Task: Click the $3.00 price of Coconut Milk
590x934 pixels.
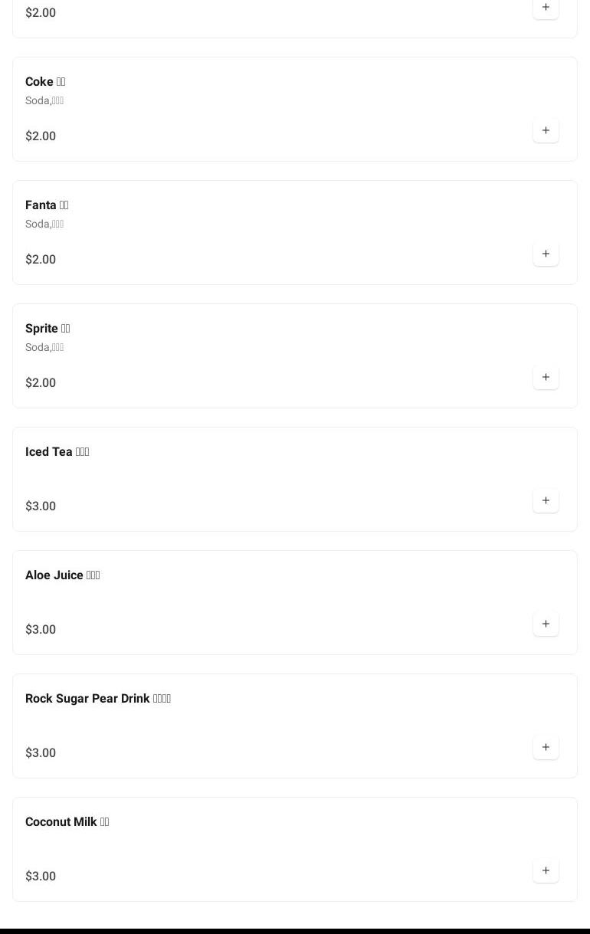Action: [x=41, y=877]
